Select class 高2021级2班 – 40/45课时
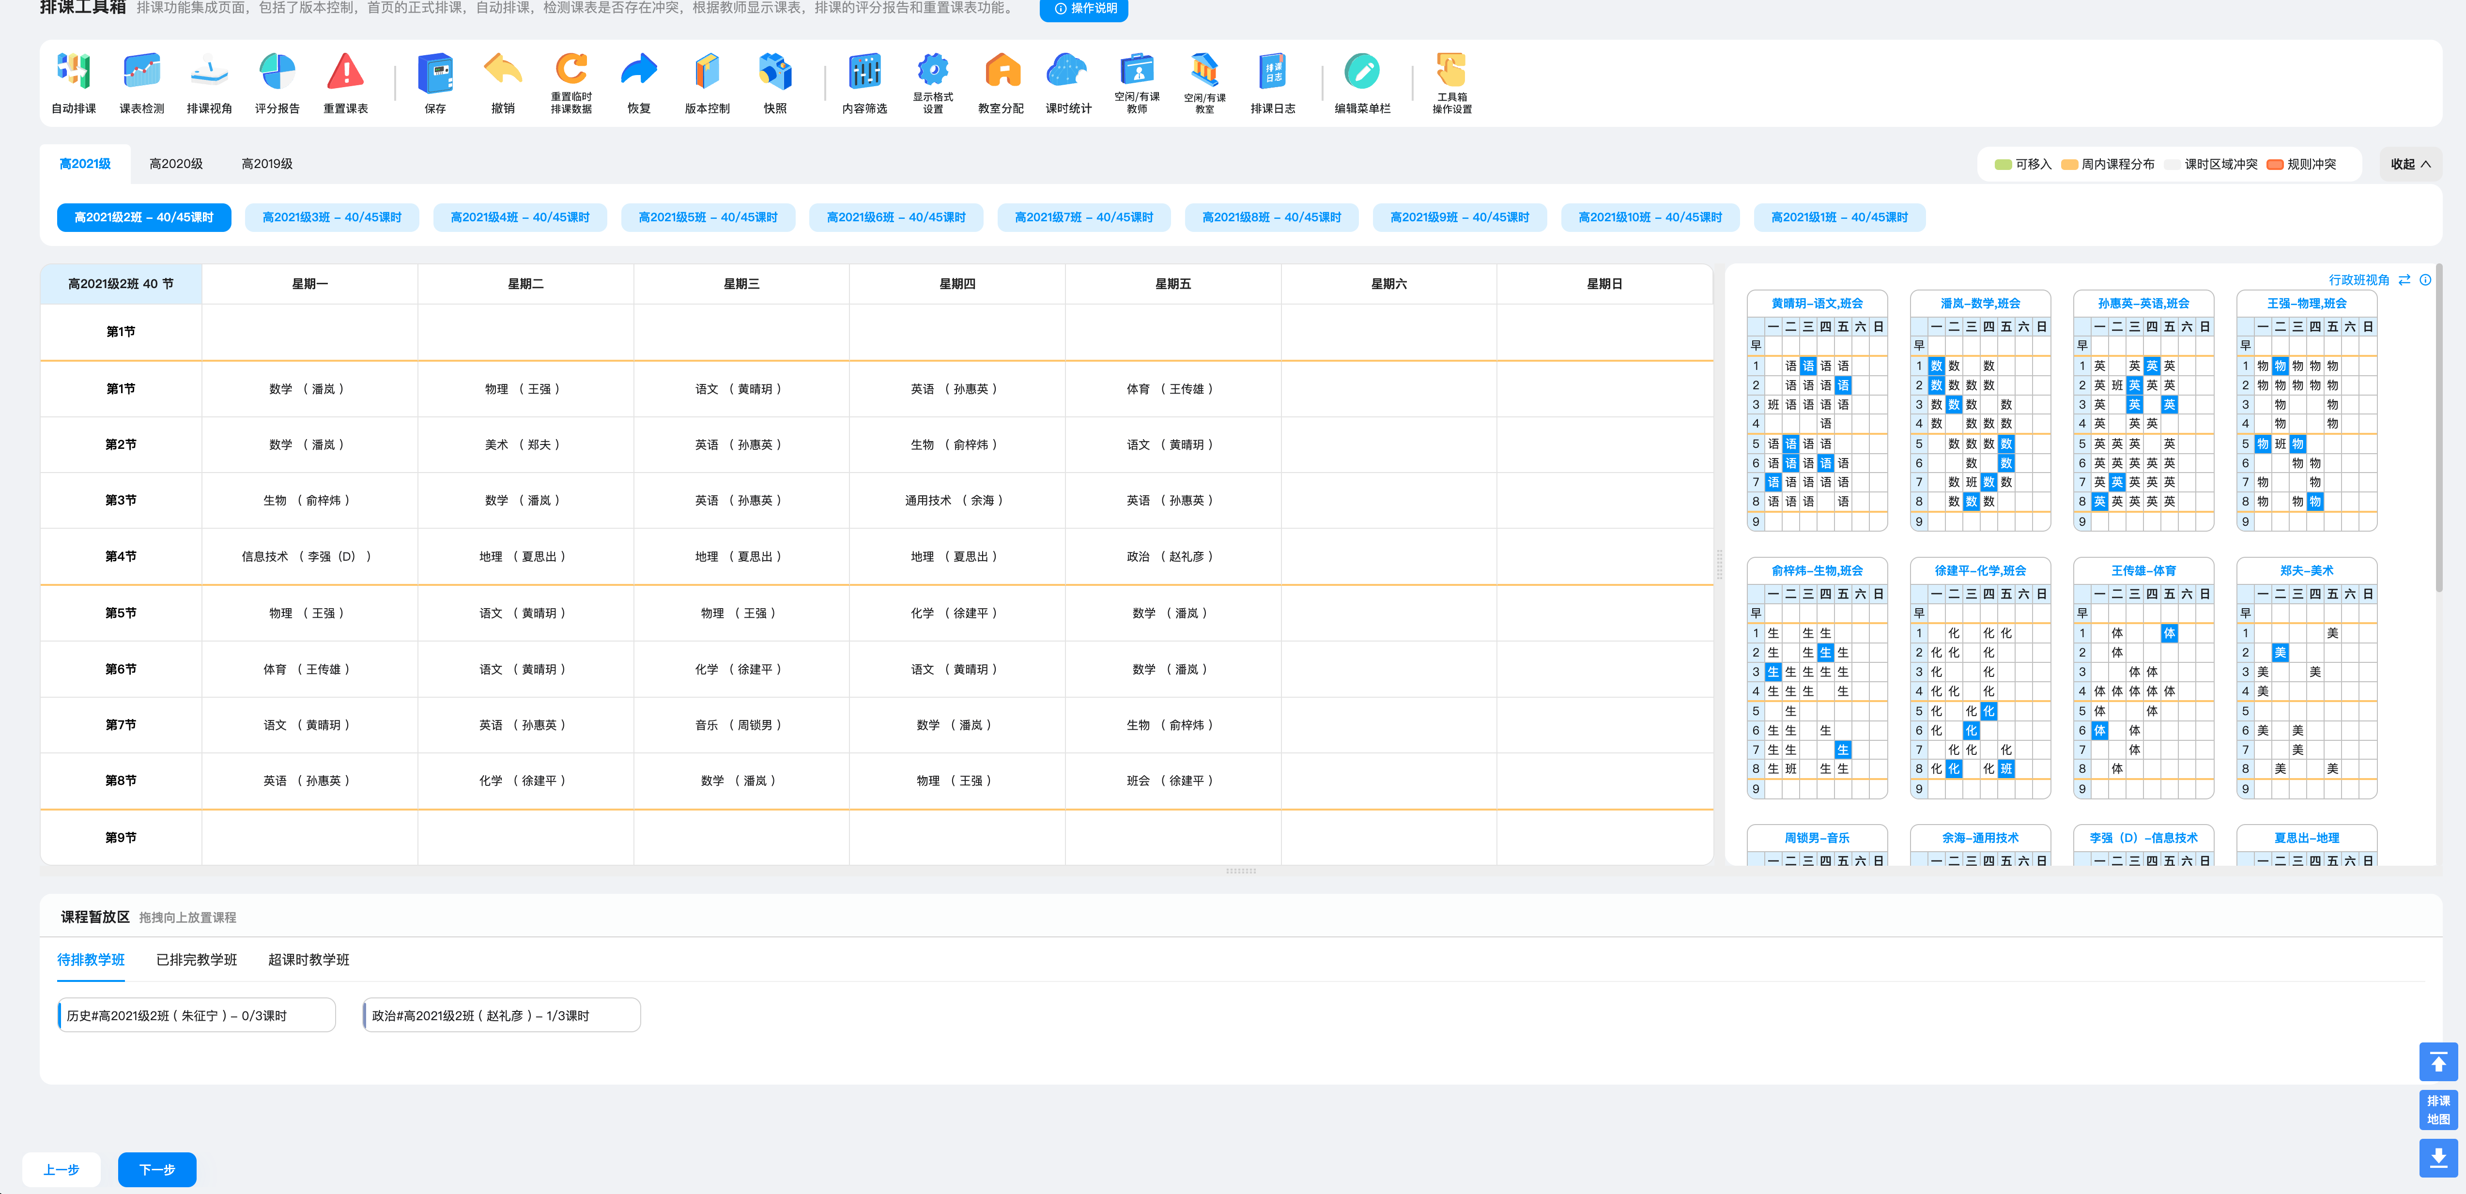 pyautogui.click(x=144, y=217)
